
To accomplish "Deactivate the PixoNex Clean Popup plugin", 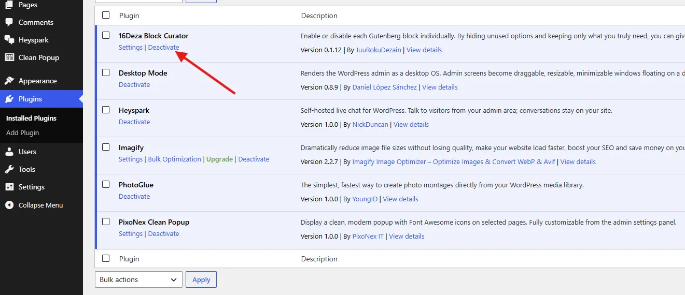I will click(x=163, y=233).
